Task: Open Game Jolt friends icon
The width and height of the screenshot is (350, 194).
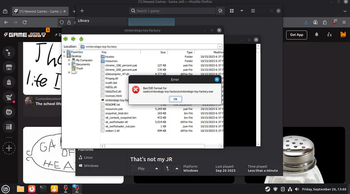Action: point(329,35)
